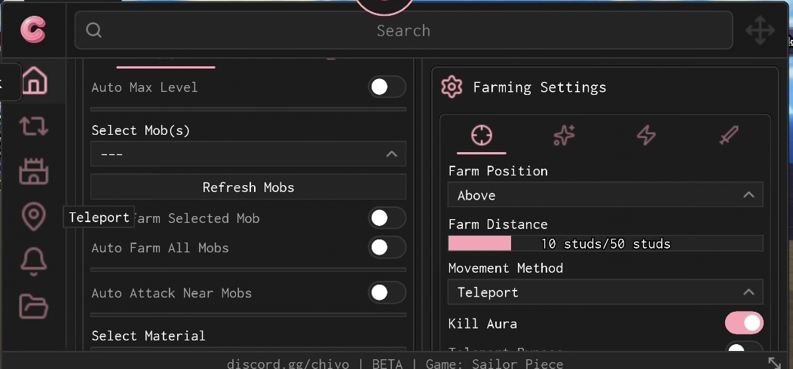Viewport: 793px width, 369px height.
Task: Click the Search input field
Action: pos(403,31)
